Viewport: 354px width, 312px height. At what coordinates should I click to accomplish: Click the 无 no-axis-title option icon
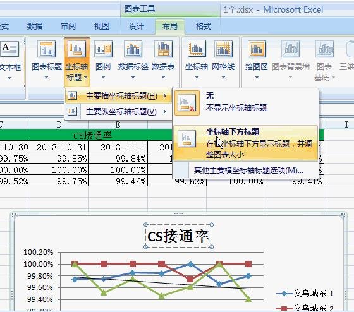187,103
